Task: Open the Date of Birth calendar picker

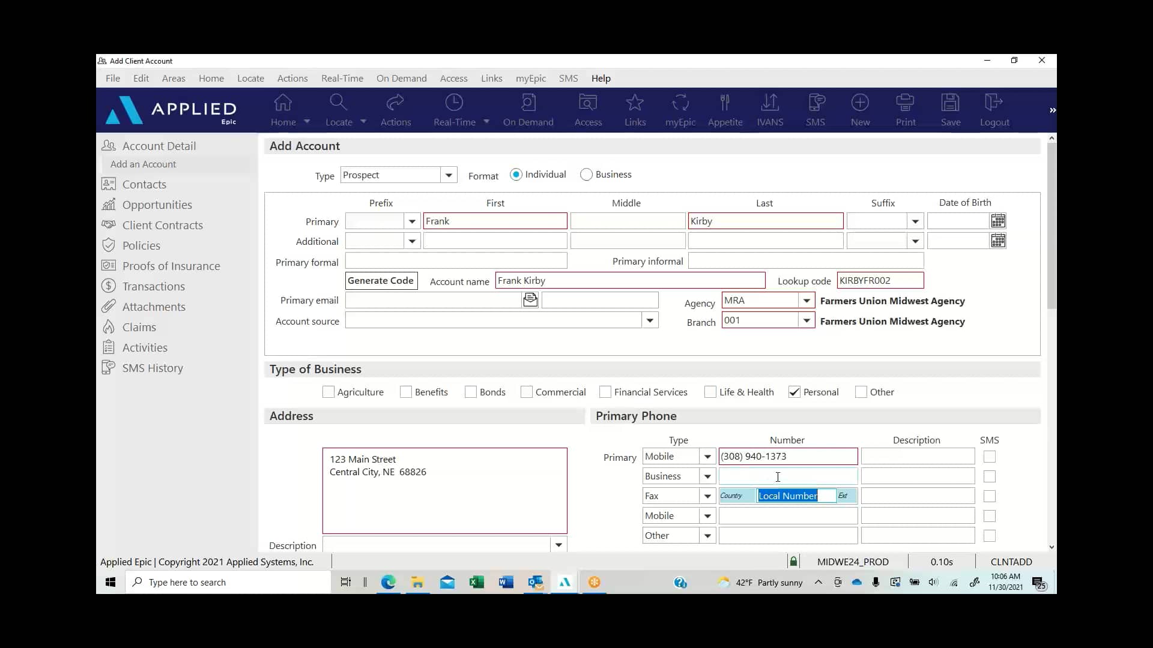Action: (999, 221)
